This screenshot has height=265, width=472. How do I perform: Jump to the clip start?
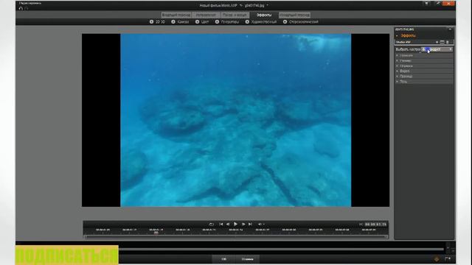(x=221, y=224)
